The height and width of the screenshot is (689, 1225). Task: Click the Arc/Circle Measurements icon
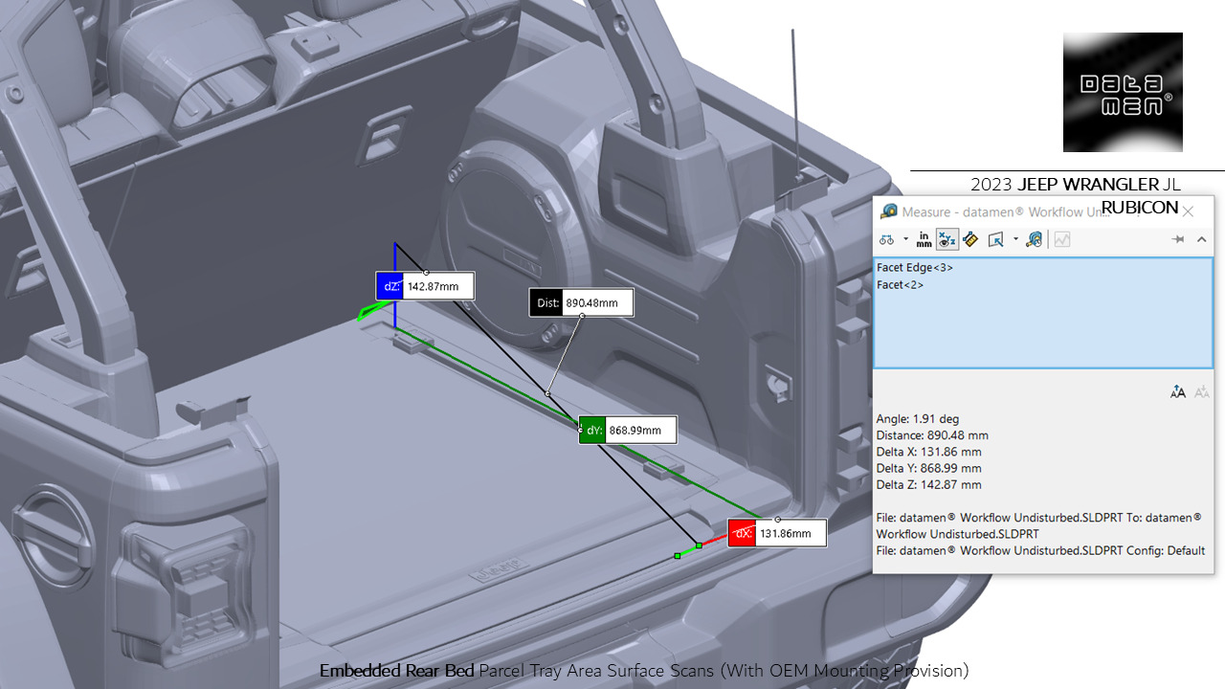click(x=887, y=239)
